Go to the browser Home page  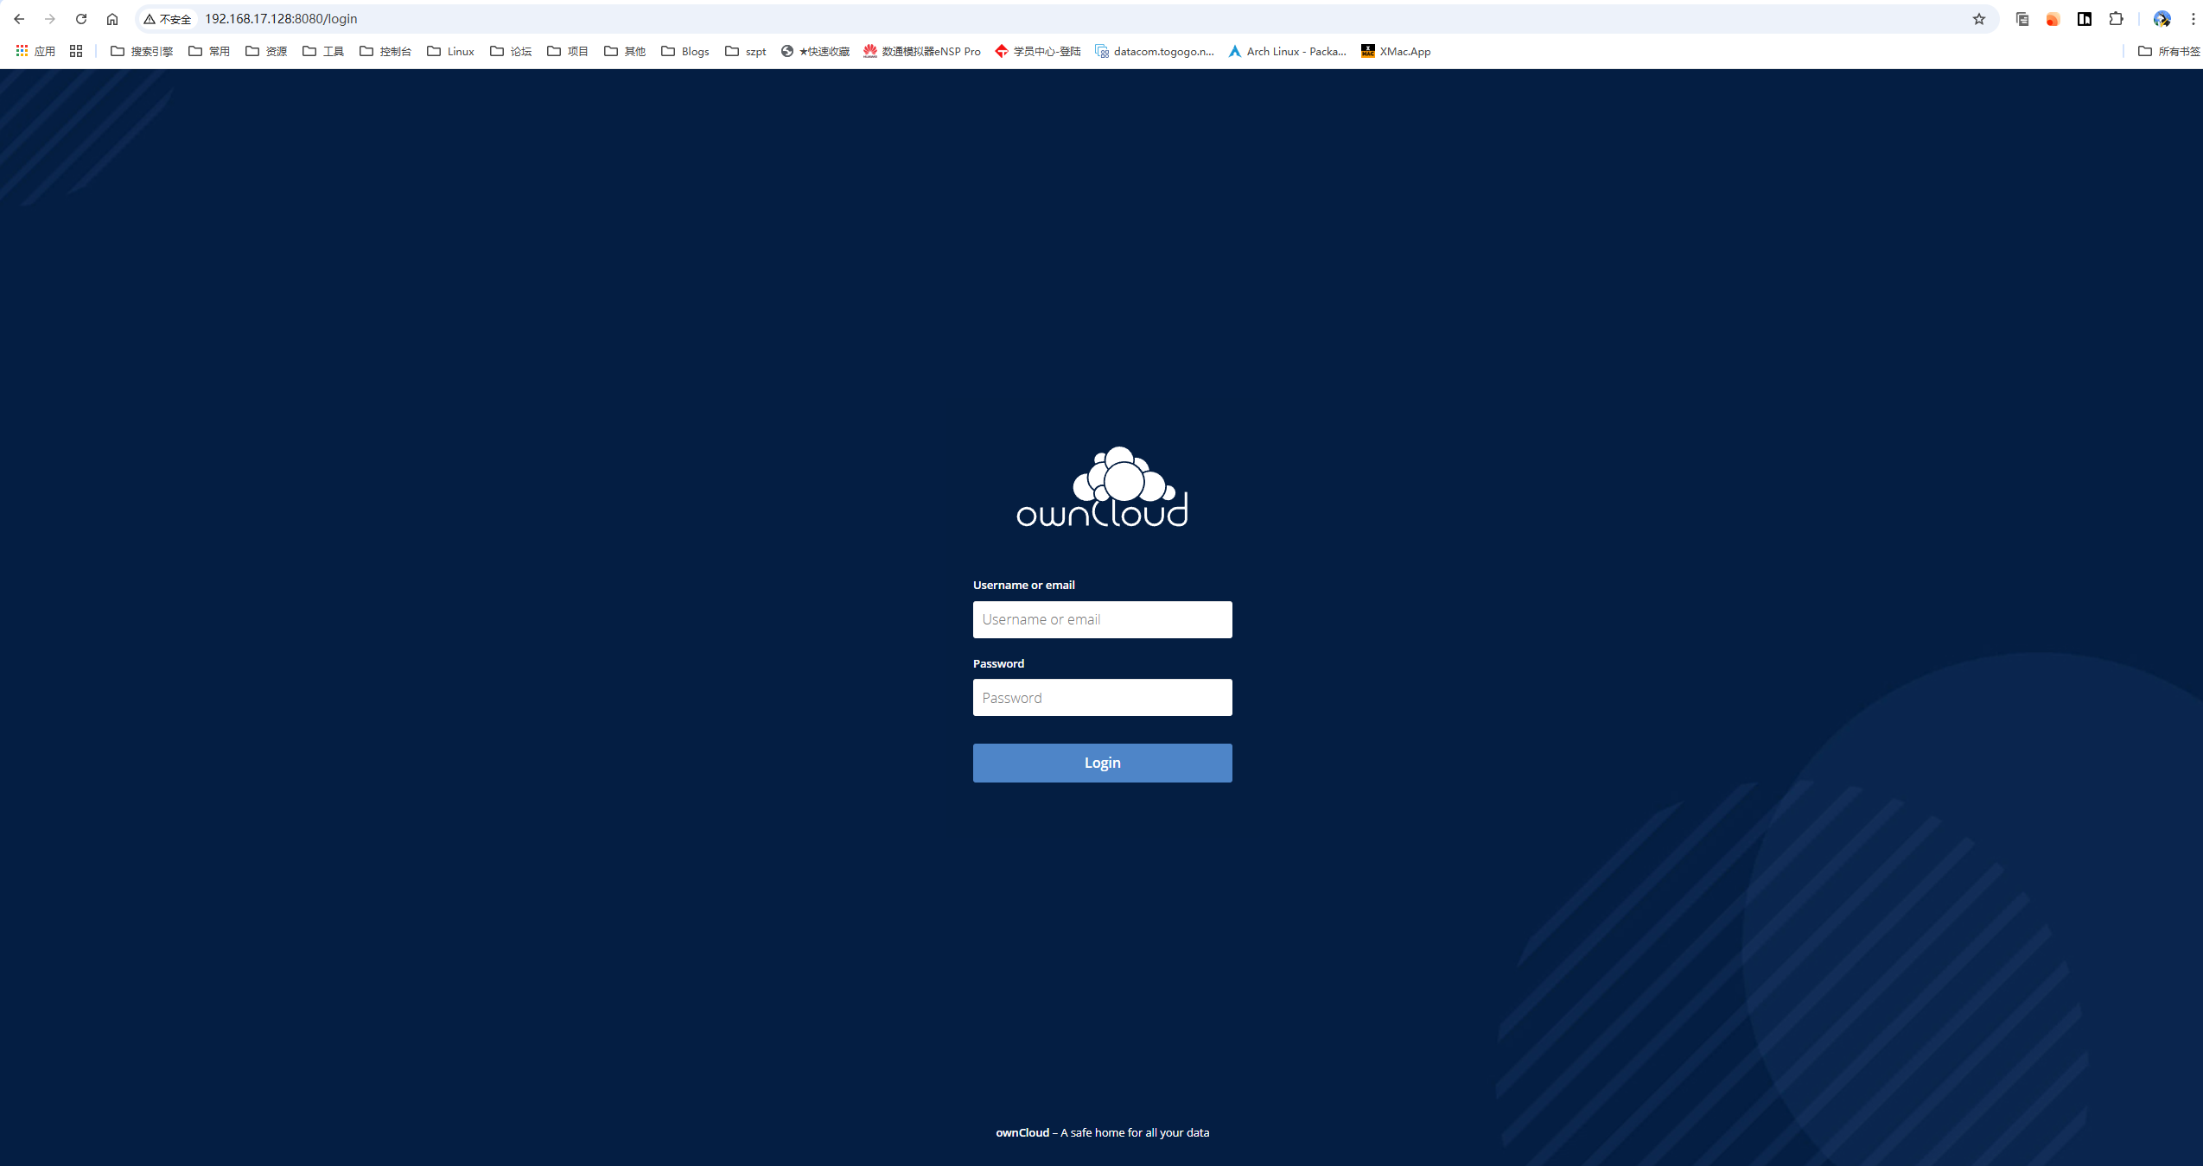112,19
